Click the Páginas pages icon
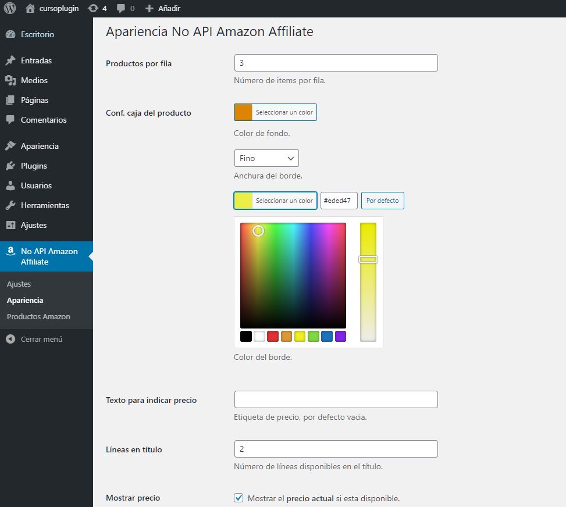566x507 pixels. pos(10,100)
